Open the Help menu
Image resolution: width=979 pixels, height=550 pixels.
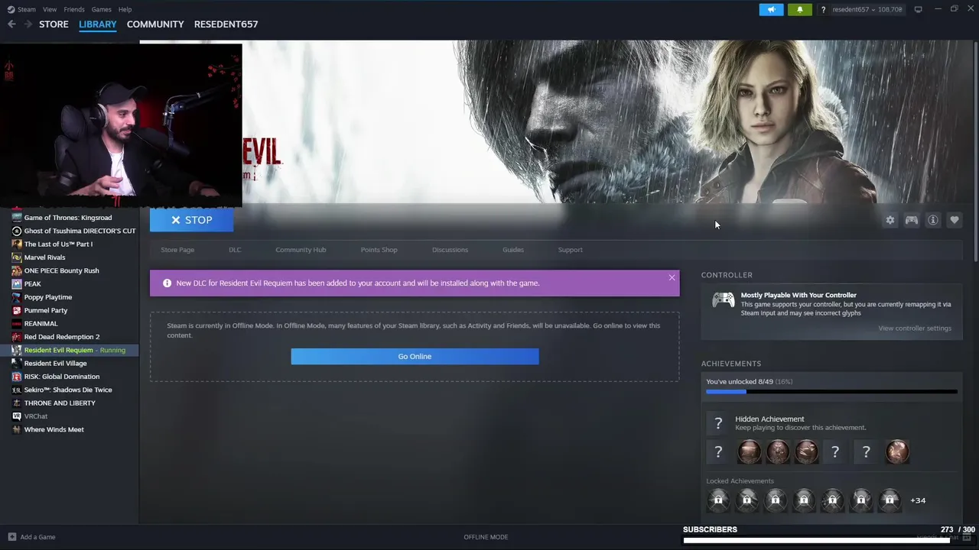click(125, 9)
